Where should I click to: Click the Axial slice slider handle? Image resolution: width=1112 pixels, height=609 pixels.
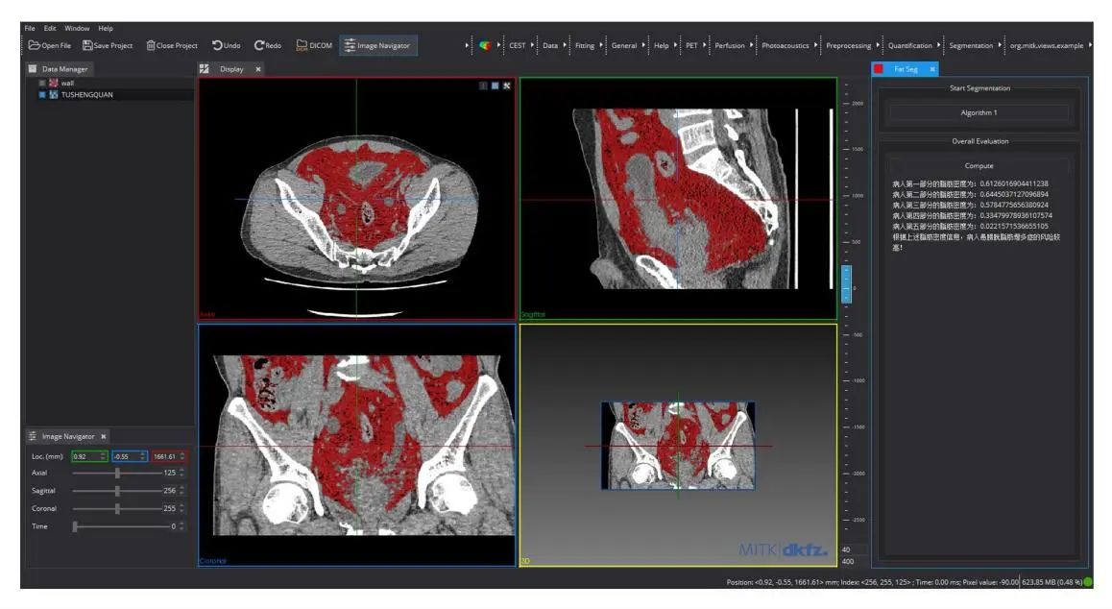pyautogui.click(x=117, y=473)
